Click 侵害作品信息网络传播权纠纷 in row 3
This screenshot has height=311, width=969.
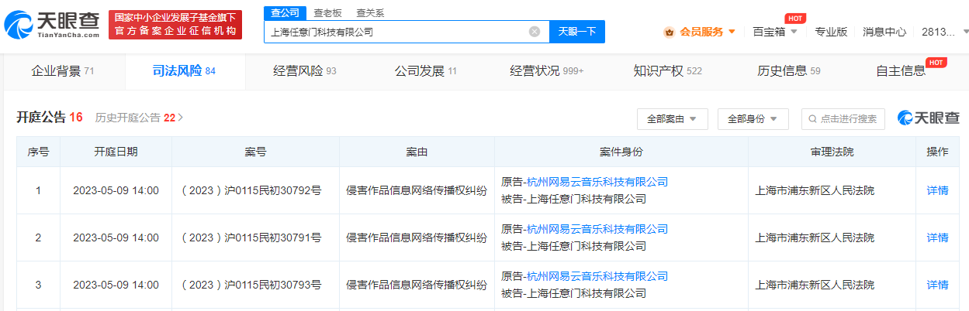[x=417, y=285]
